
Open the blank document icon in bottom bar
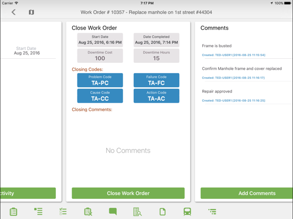[x=162, y=212]
